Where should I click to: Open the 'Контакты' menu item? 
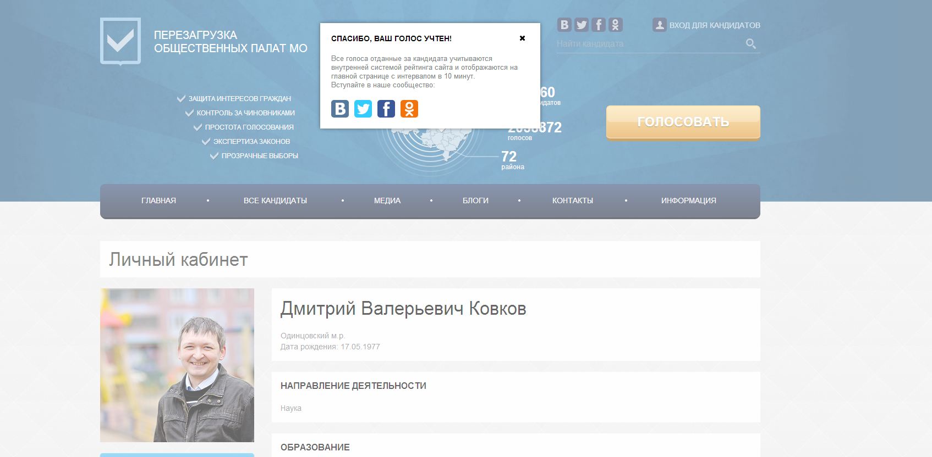(573, 200)
